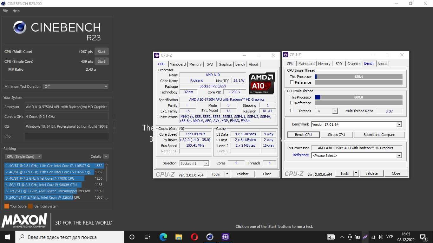Enable Reference checkbox under CPU Single Thread

[x=292, y=82]
